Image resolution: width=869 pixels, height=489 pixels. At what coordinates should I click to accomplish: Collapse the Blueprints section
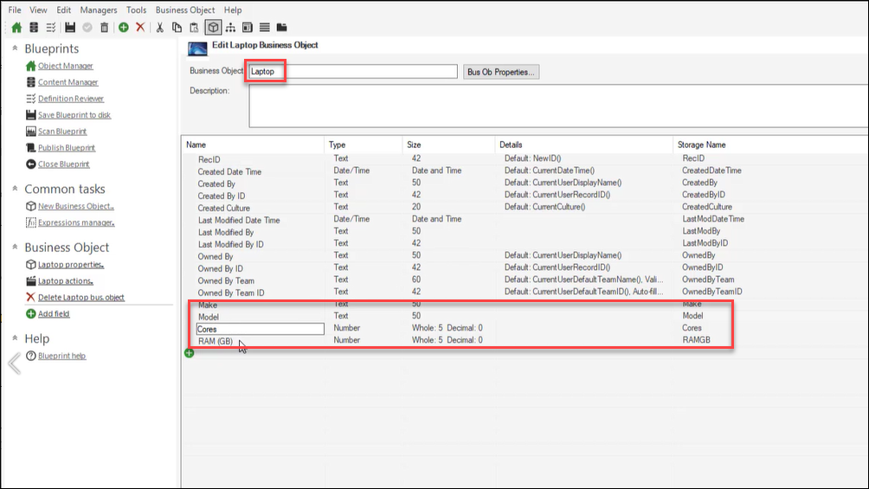pos(16,49)
